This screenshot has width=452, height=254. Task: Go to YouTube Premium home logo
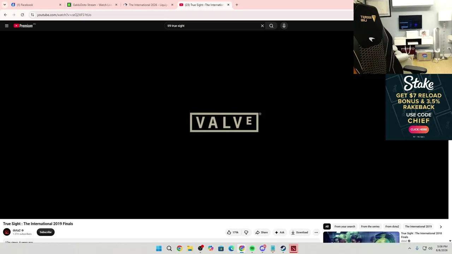(23, 26)
